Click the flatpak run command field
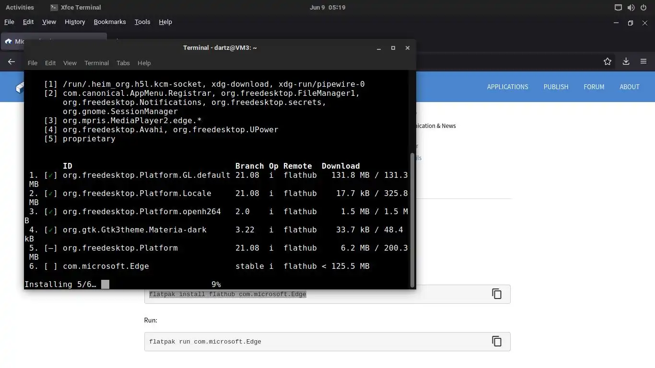 pyautogui.click(x=327, y=342)
